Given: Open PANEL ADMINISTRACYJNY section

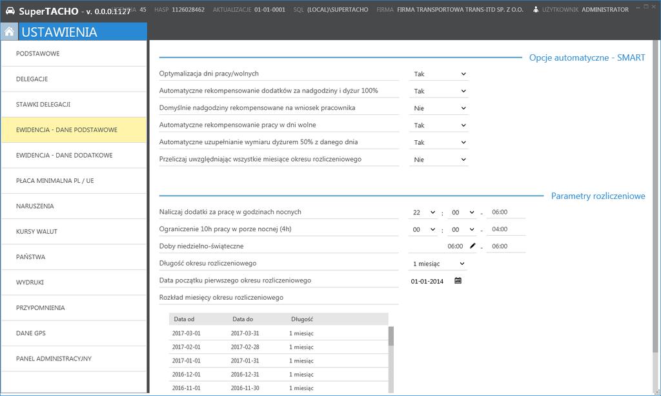Looking at the screenshot, I should coord(74,359).
